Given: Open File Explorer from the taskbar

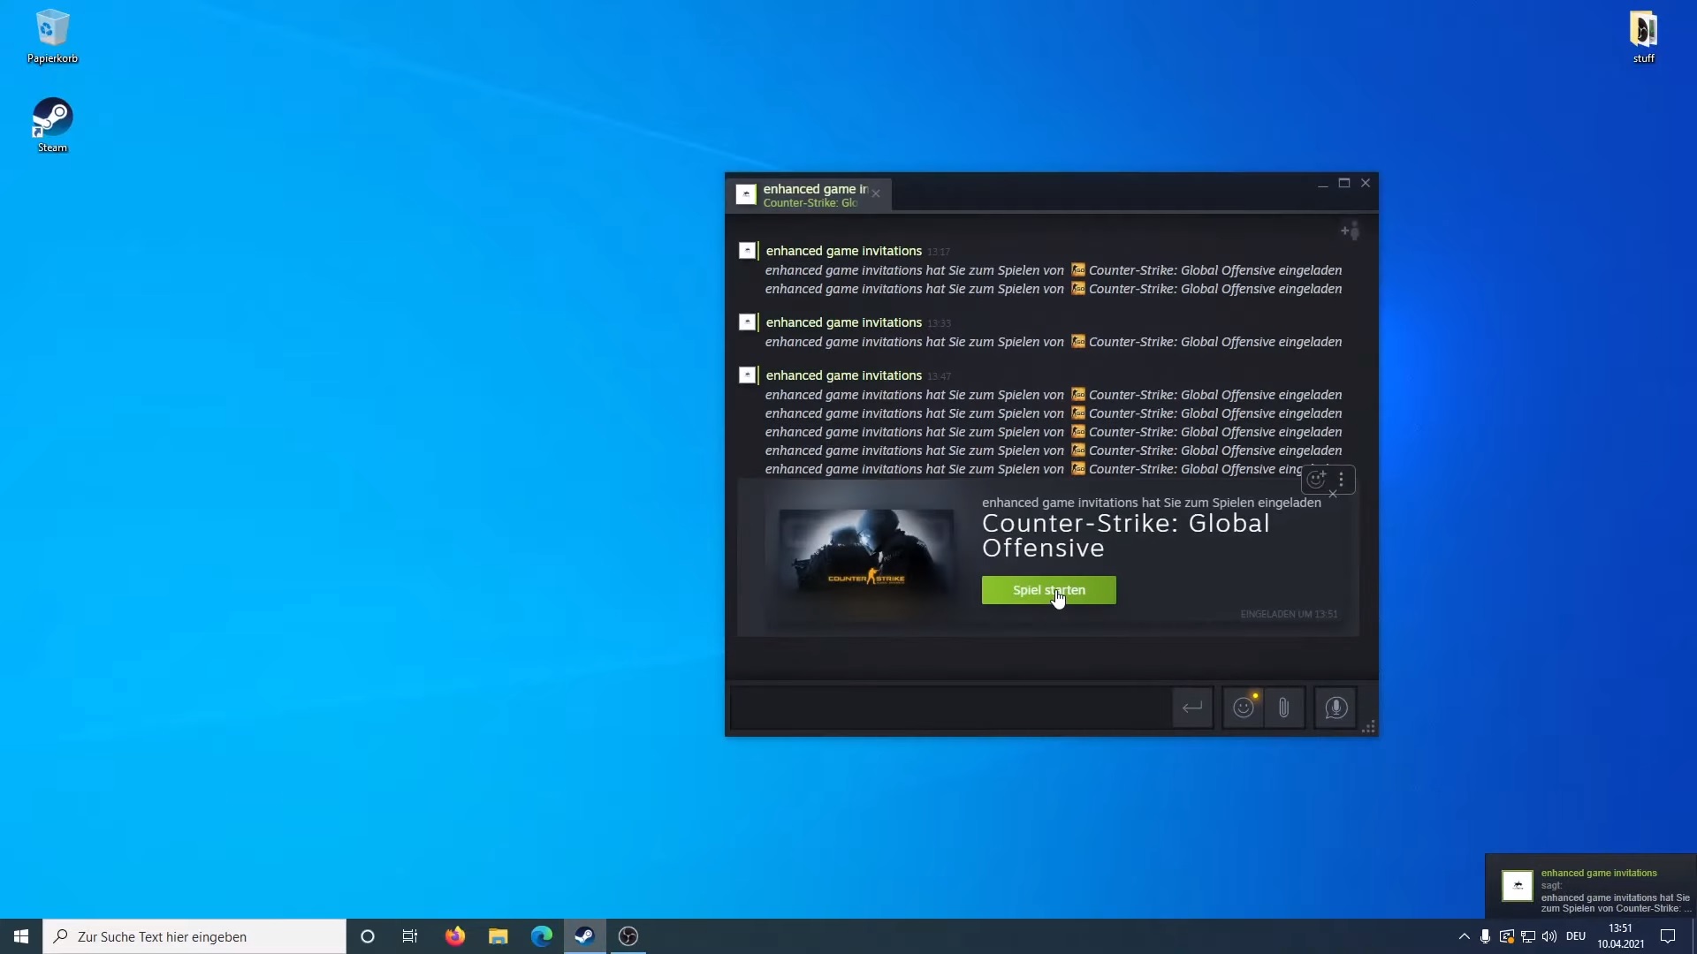Looking at the screenshot, I should click(498, 936).
